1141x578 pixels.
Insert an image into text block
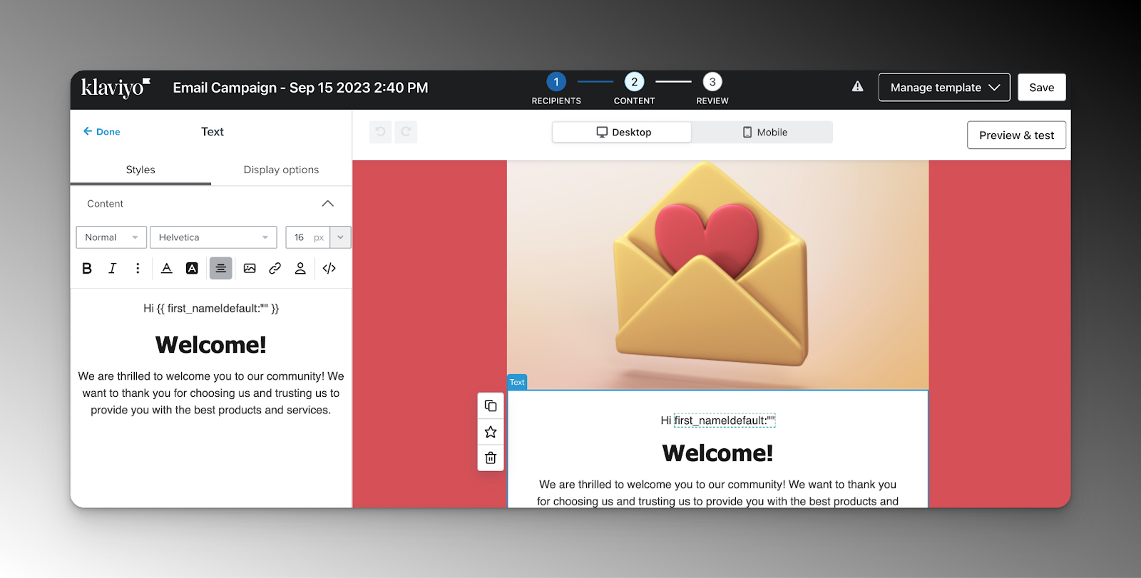click(250, 269)
